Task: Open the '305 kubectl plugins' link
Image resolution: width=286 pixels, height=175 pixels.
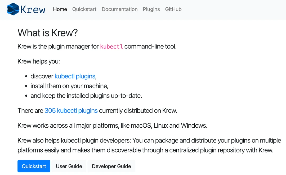Action: click(71, 110)
